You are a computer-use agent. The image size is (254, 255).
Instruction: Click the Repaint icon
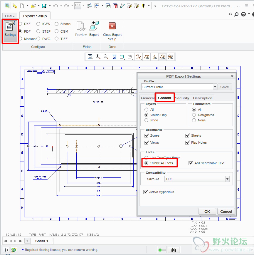coord(114,57)
